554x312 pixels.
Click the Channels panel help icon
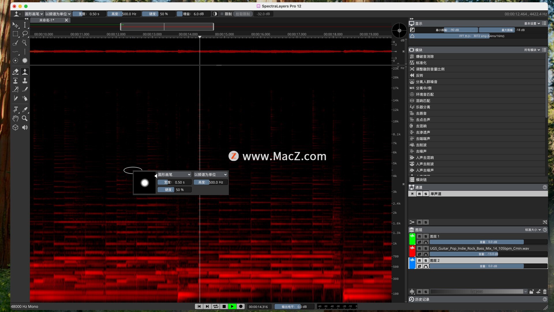(545, 187)
